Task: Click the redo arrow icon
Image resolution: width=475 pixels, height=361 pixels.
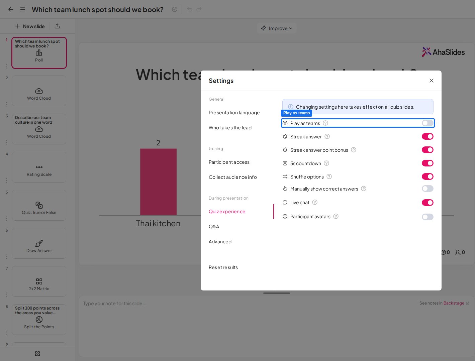Action: tap(199, 9)
